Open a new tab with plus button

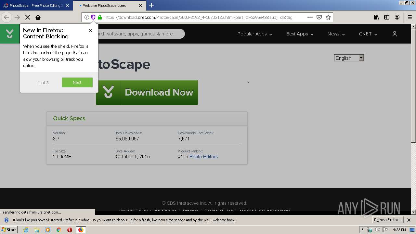(151, 5)
